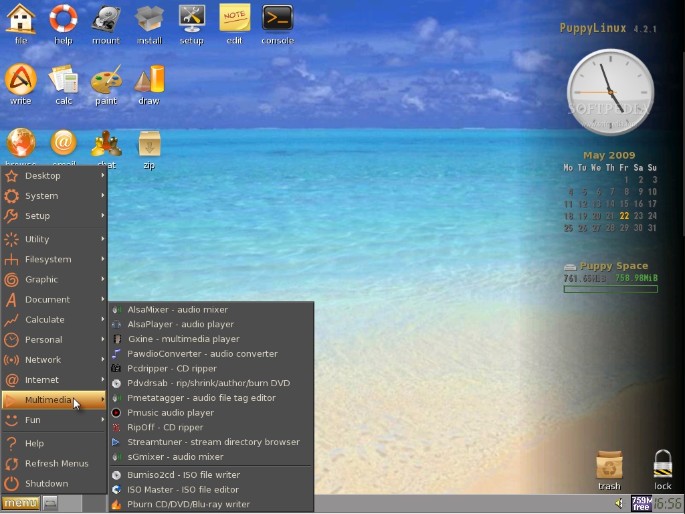
Task: Open the calc calculator icon
Action: [x=63, y=80]
